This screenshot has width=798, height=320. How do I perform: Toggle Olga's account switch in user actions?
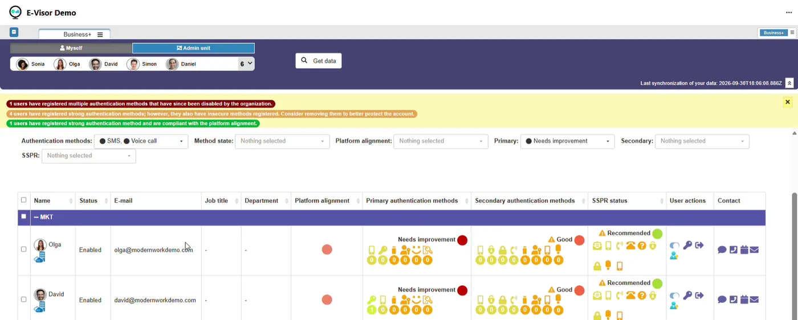(675, 245)
